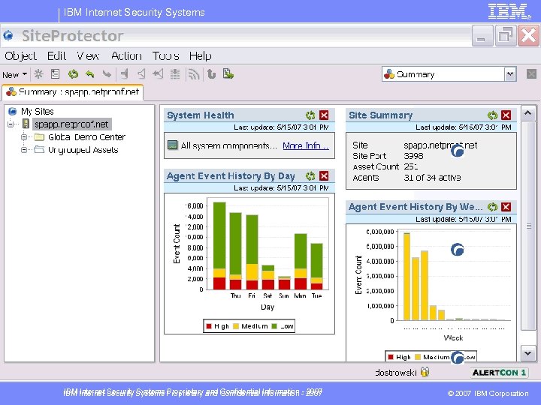Select spapp.netproof.net site in the tree
541x405 pixels.
tap(72, 124)
